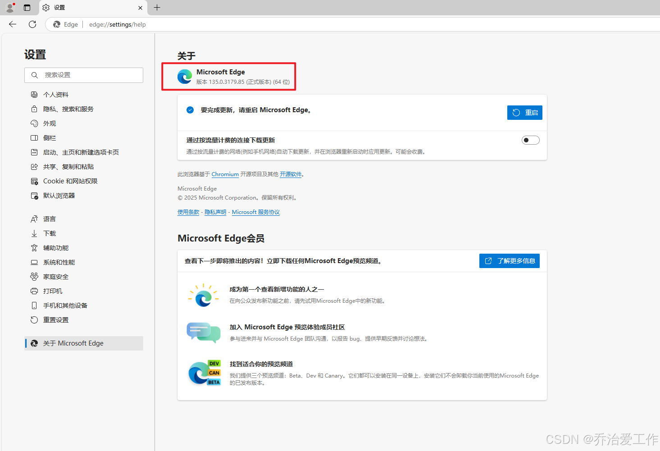
Task: Open the Microsoft 服务协议 link
Action: pos(256,212)
